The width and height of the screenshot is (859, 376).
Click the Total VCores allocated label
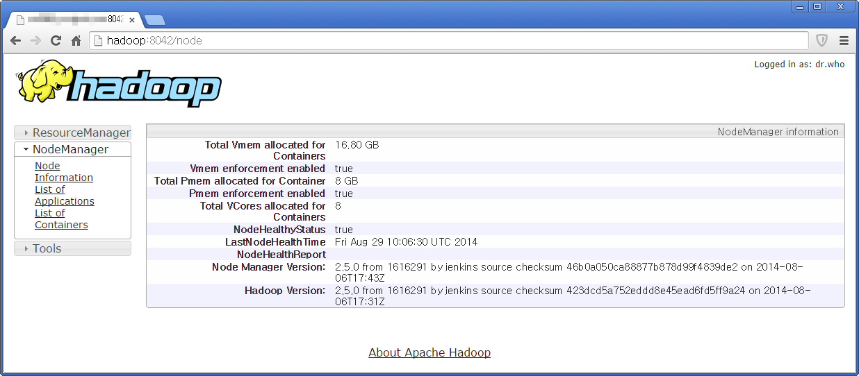(263, 212)
